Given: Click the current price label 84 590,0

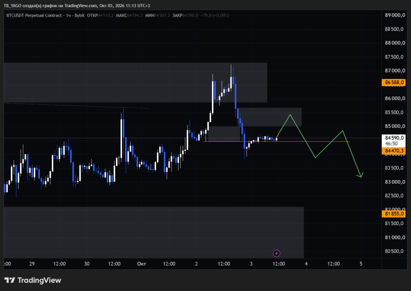Looking at the screenshot, I should (x=395, y=138).
